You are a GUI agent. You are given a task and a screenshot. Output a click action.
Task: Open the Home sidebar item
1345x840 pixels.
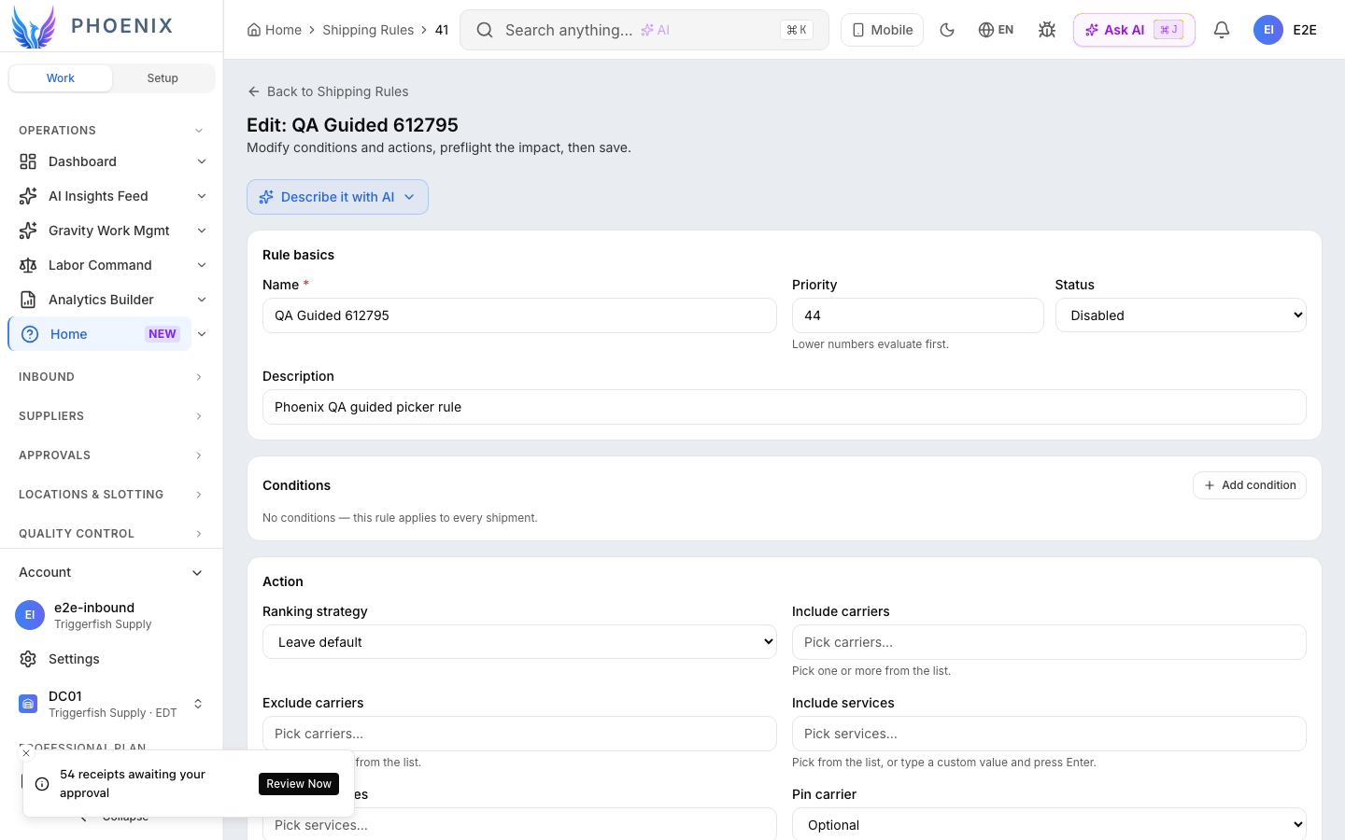[x=100, y=334]
